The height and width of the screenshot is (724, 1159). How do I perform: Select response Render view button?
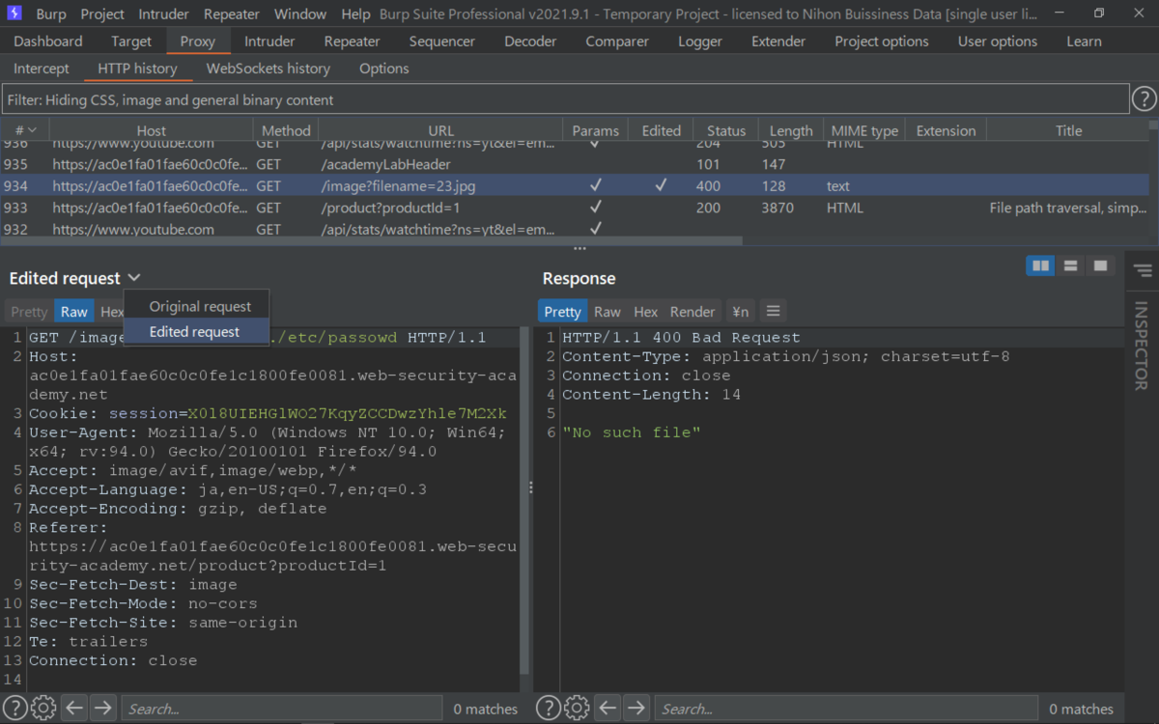click(x=693, y=311)
